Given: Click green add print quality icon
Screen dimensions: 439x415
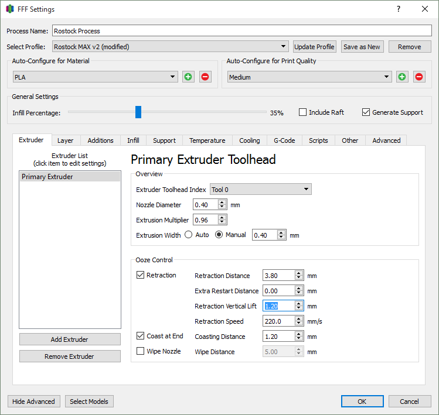Looking at the screenshot, I should point(402,77).
